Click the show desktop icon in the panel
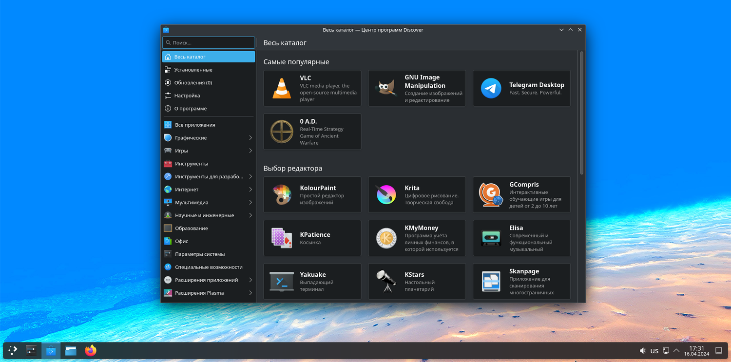731x362 pixels. (718, 351)
